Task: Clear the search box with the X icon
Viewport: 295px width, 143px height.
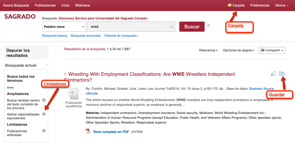Action: [171, 27]
